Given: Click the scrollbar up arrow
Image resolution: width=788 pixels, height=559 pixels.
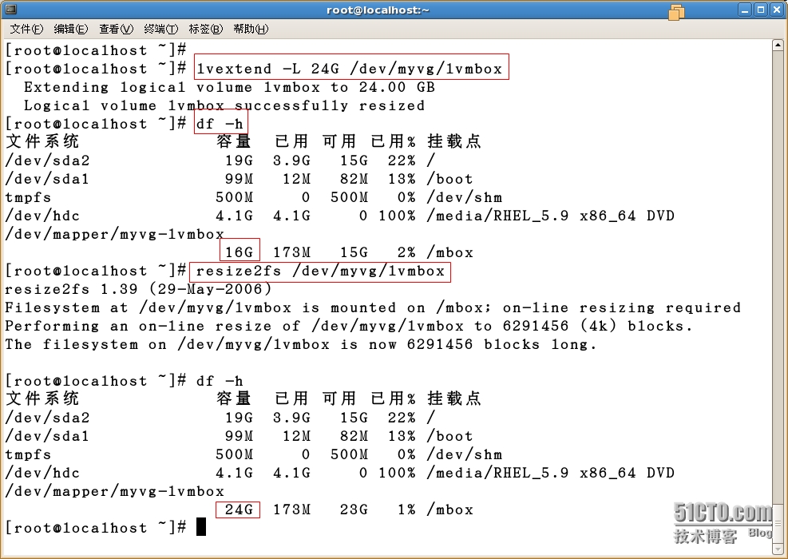Looking at the screenshot, I should tap(778, 46).
